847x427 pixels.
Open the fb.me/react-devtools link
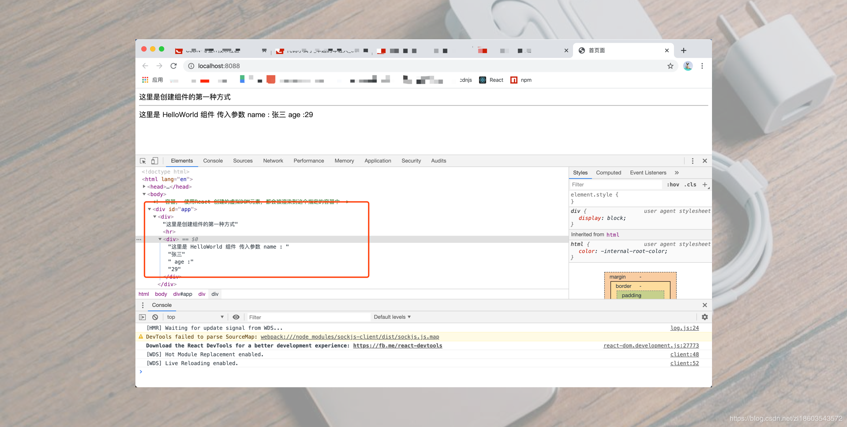coord(397,346)
